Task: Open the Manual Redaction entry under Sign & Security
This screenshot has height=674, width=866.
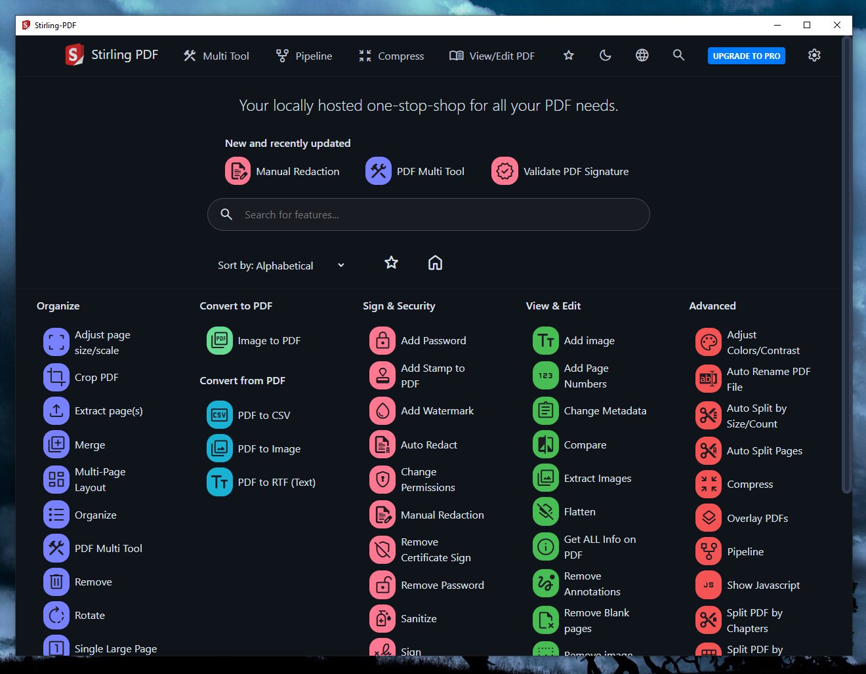Action: pos(427,515)
